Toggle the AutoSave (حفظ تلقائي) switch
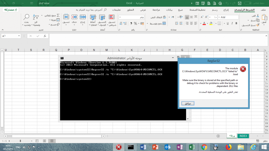The height and width of the screenshot is (151, 269). click(x=248, y=3)
